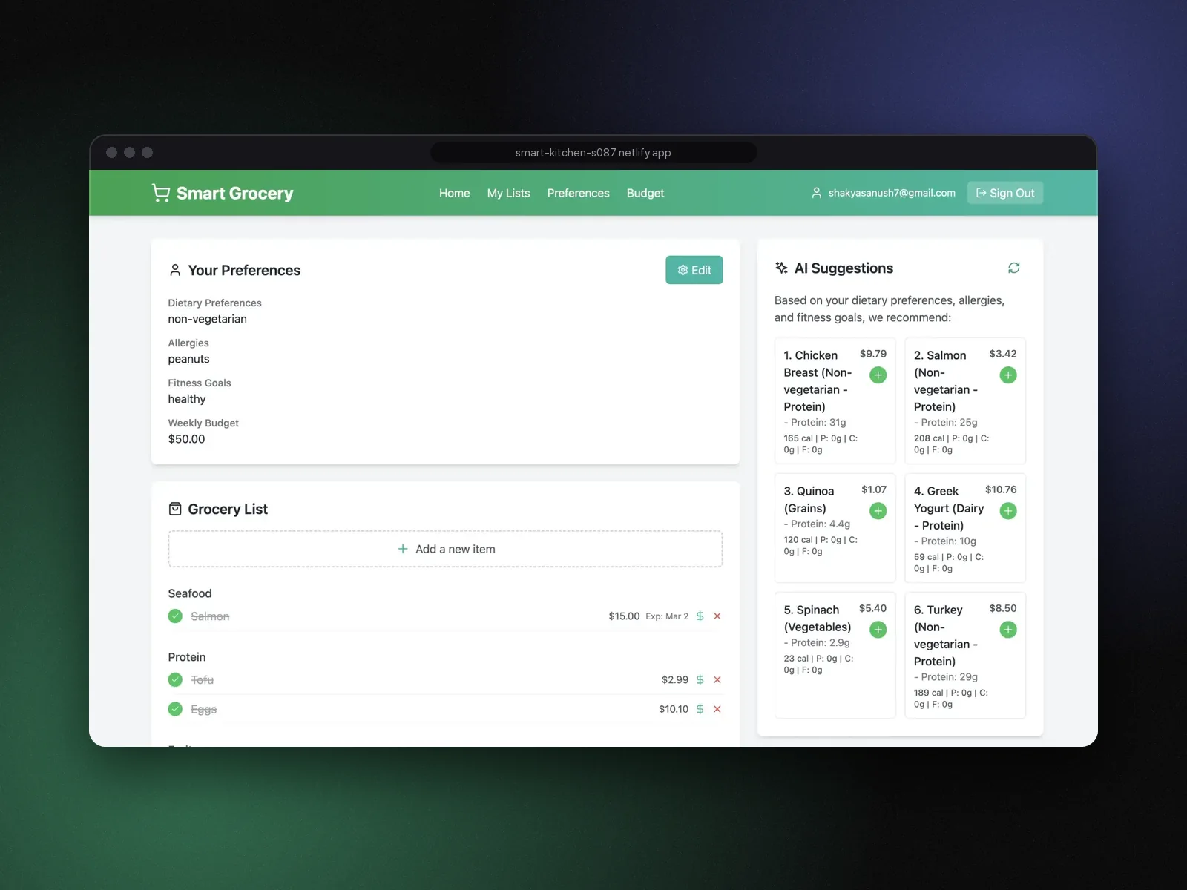Click the healthy fitness goal value
The image size is (1187, 890).
[186, 399]
